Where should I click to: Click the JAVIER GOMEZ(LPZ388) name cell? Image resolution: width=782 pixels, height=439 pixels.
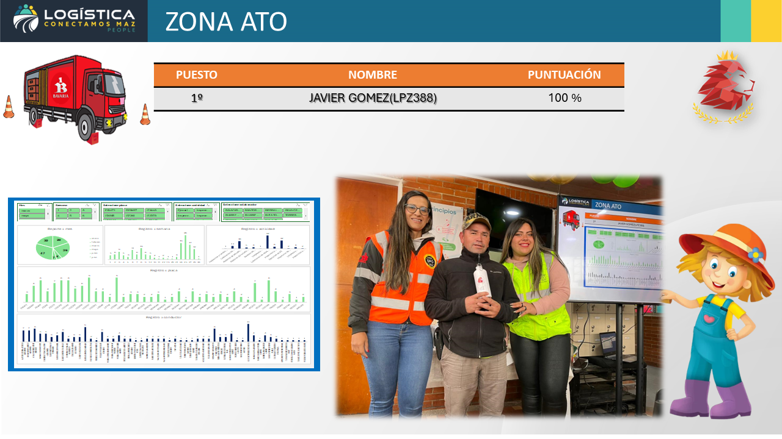coord(373,98)
